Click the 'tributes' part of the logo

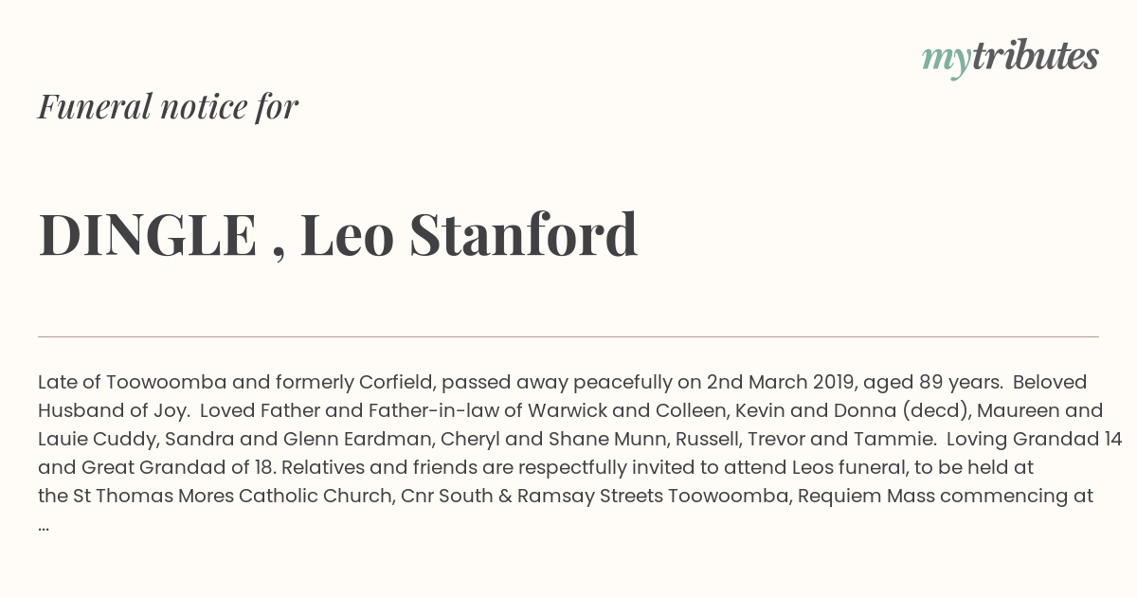coord(1035,56)
